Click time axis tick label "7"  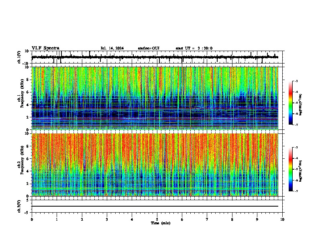[207, 219]
